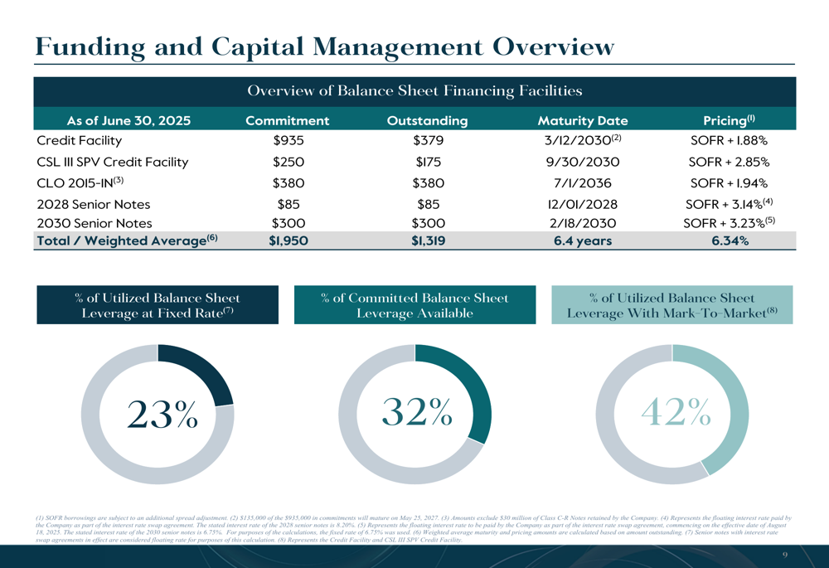Click the 2028 Senior Notes row

click(414, 204)
